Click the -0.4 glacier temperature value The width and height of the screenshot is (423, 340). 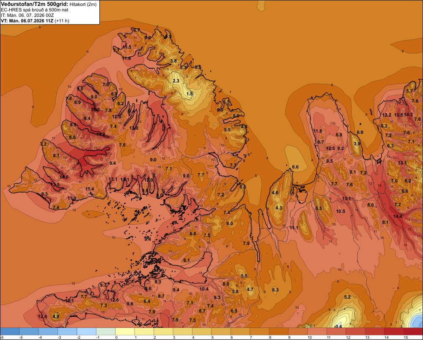(x=338, y=326)
